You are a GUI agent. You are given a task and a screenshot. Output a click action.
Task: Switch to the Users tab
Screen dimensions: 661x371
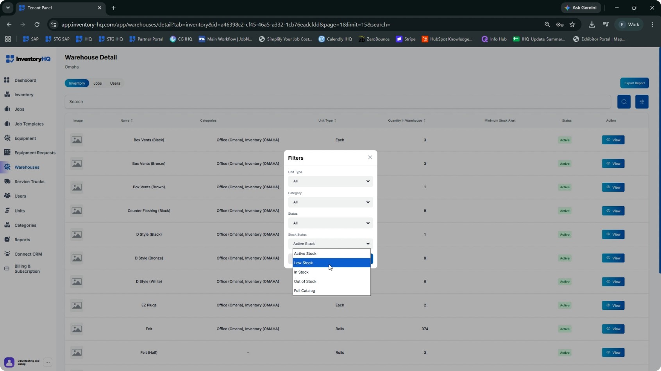115,83
